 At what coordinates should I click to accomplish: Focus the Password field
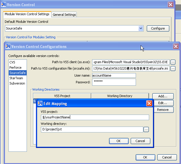tap(114, 82)
